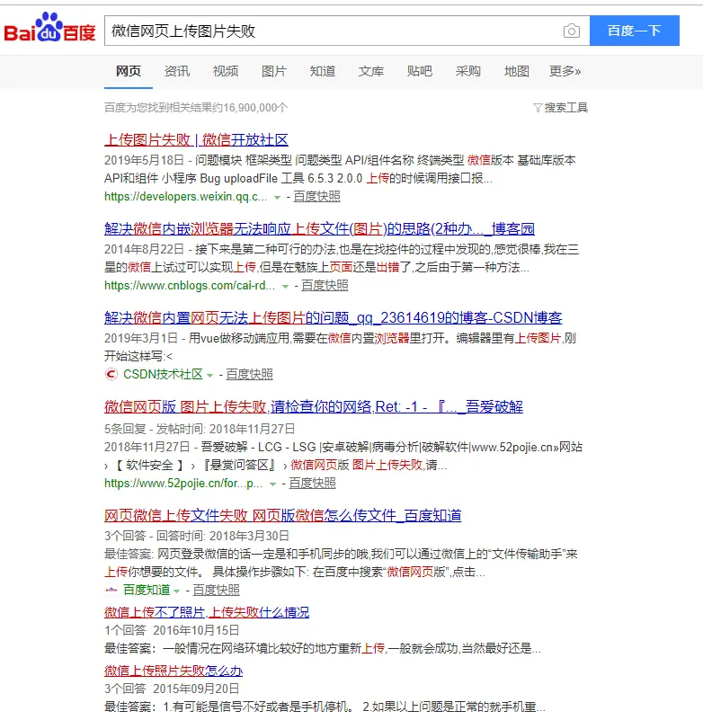Open the 博客园 result about 微信内嵌浏览器
703x720 pixels.
[320, 228]
